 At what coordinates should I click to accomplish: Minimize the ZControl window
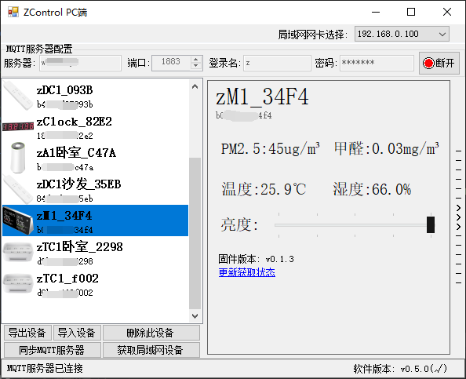tap(376, 13)
